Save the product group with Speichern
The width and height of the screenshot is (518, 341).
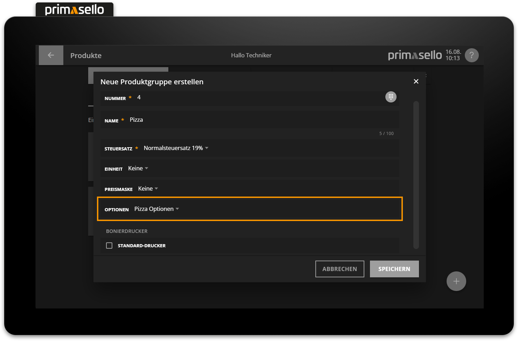tap(394, 269)
